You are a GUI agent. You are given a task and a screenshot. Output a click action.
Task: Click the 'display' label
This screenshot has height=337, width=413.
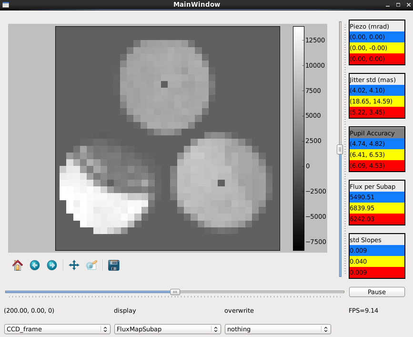click(125, 311)
